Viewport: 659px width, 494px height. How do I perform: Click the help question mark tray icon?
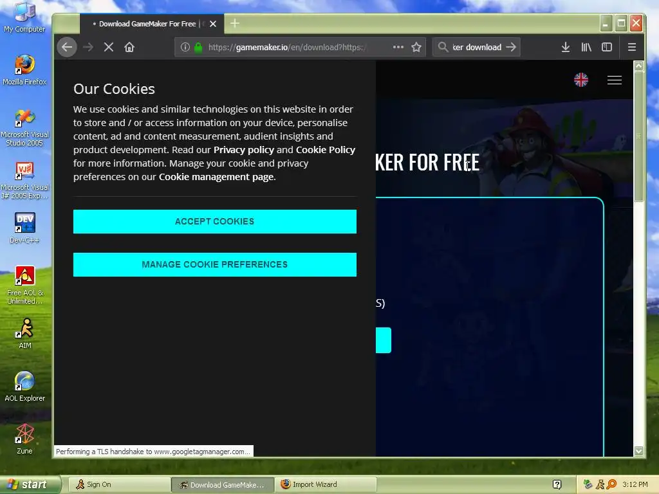coord(557,484)
